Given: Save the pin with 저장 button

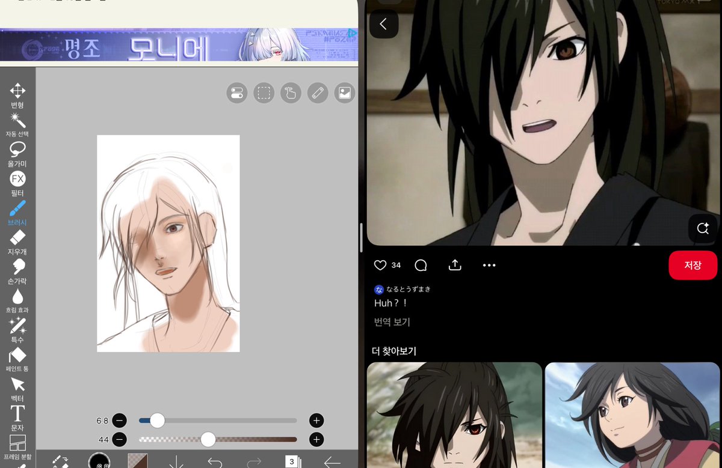Looking at the screenshot, I should [x=693, y=265].
